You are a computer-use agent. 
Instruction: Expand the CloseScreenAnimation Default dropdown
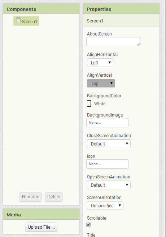[109, 144]
